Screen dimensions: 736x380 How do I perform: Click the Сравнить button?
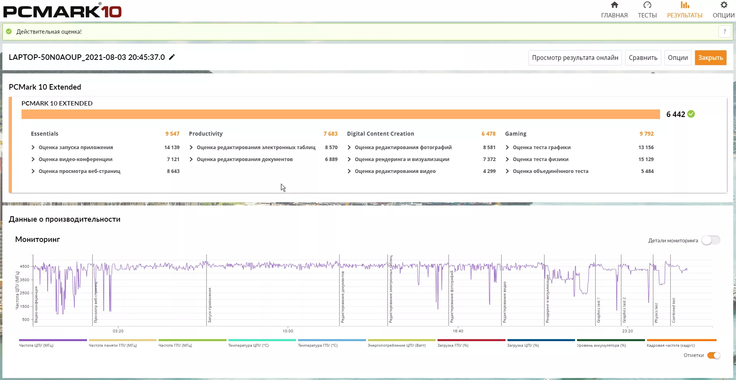coord(643,58)
